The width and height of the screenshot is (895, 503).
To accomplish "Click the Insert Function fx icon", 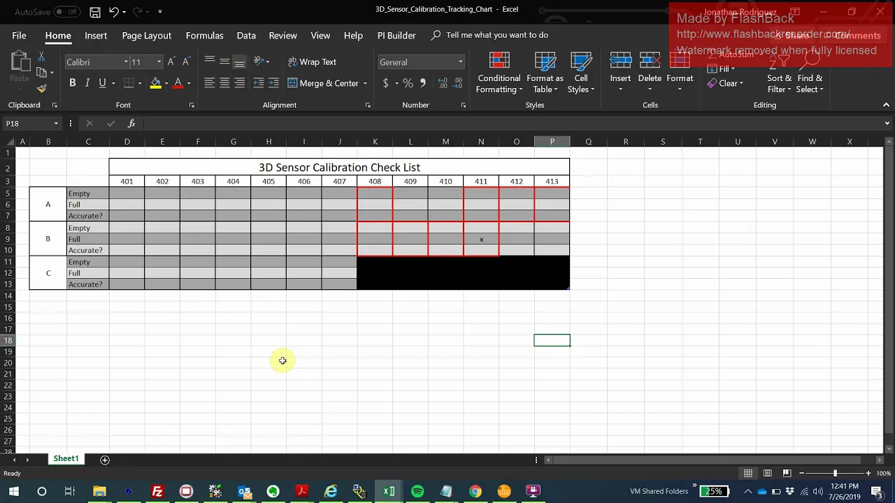I will [131, 124].
